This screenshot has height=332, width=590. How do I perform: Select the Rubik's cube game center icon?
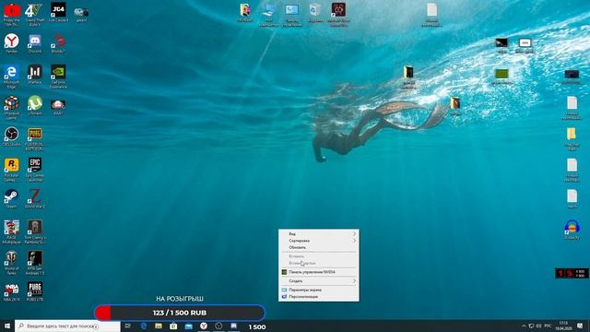[11, 108]
